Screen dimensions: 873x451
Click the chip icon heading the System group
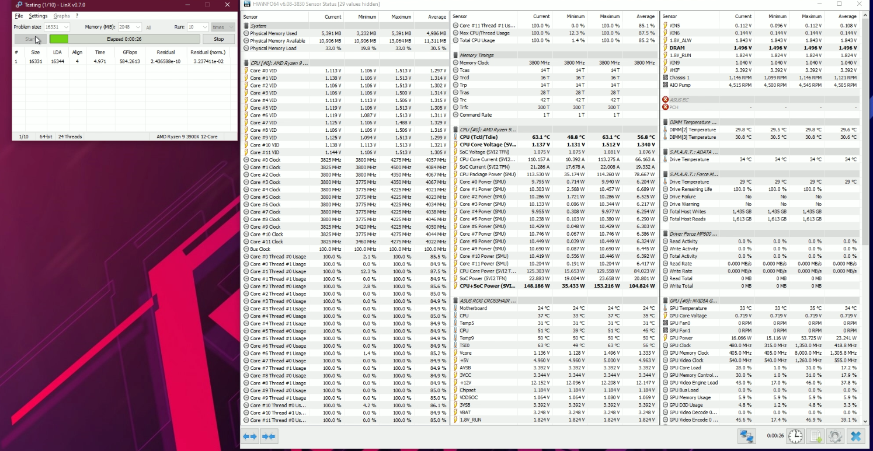point(246,26)
